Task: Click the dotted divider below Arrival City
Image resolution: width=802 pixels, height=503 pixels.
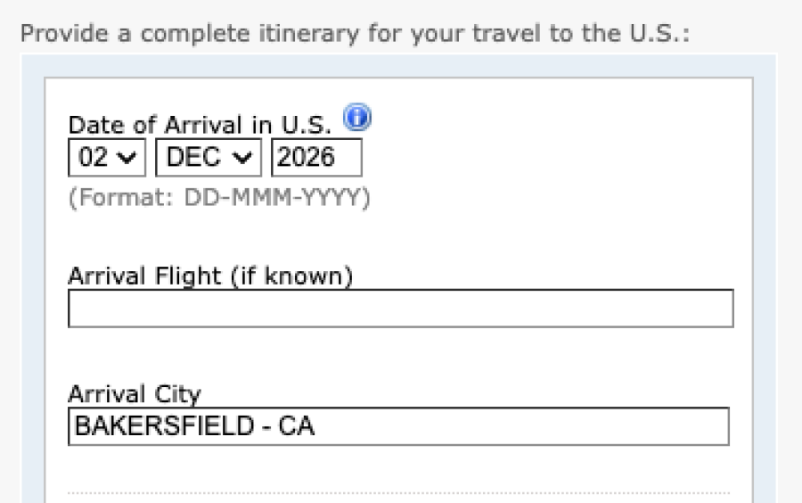Action: pyautogui.click(x=398, y=492)
